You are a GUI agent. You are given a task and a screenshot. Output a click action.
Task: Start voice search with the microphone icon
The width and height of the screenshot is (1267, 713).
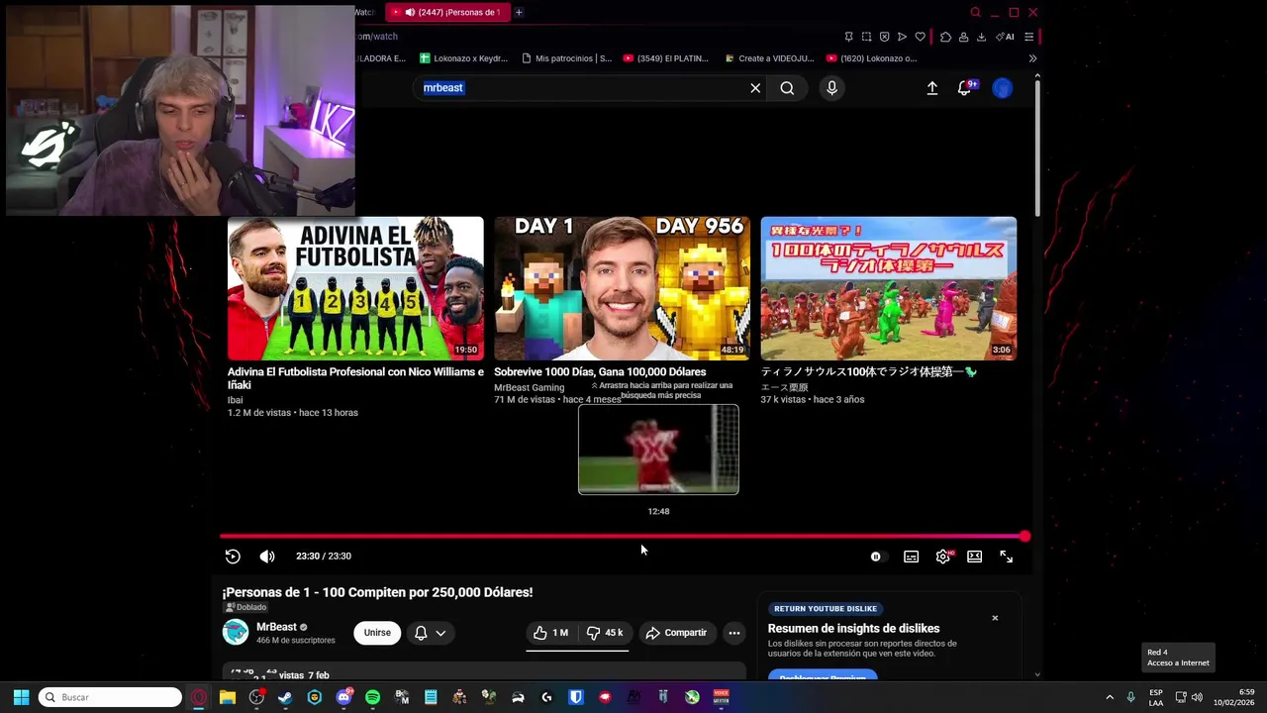point(831,88)
